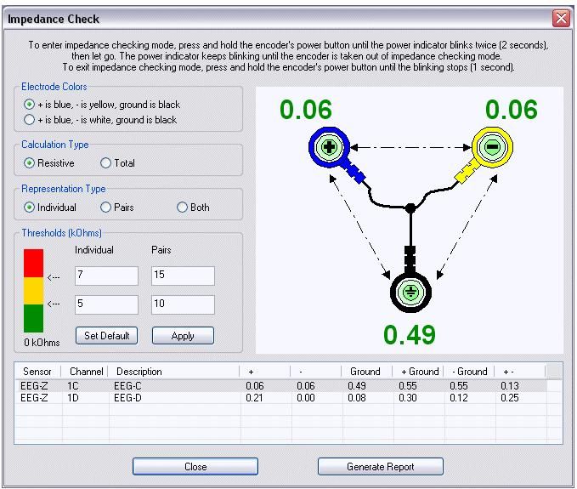
Task: Click the Generate Report button
Action: pyautogui.click(x=381, y=467)
